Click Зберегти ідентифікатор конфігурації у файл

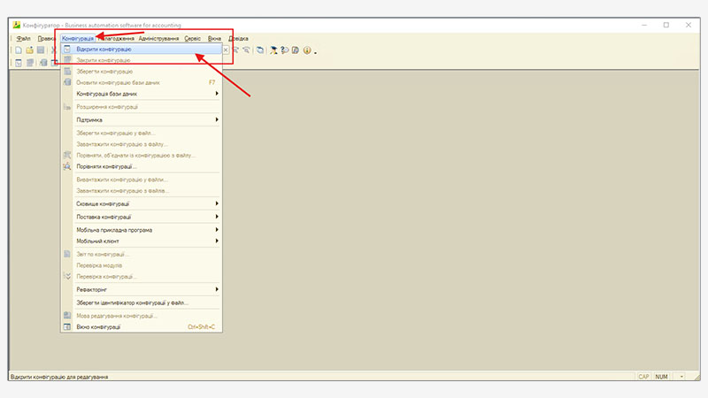click(133, 302)
